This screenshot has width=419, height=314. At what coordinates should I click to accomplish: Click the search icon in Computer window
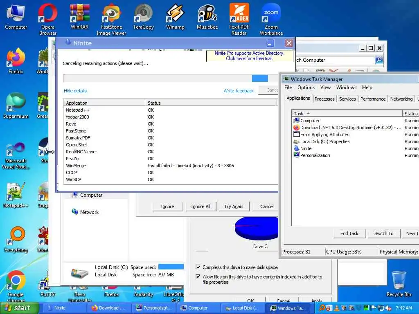click(378, 60)
